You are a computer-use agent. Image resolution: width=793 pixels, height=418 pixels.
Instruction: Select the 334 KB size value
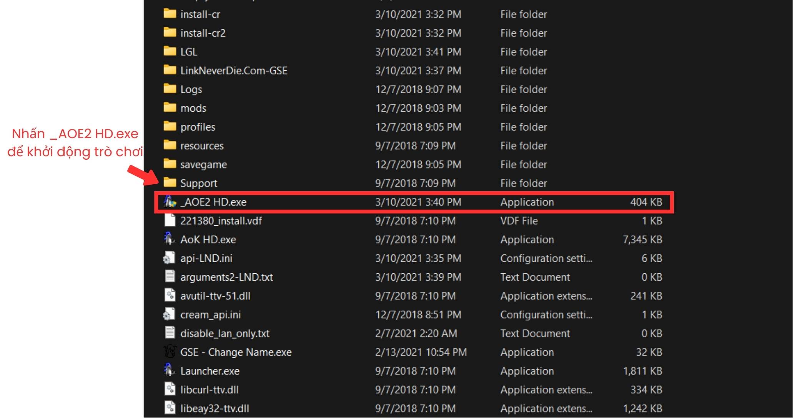coord(646,390)
